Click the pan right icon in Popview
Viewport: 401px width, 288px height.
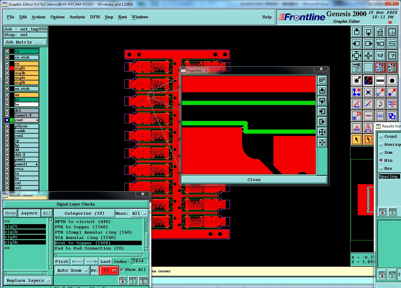pos(322,122)
